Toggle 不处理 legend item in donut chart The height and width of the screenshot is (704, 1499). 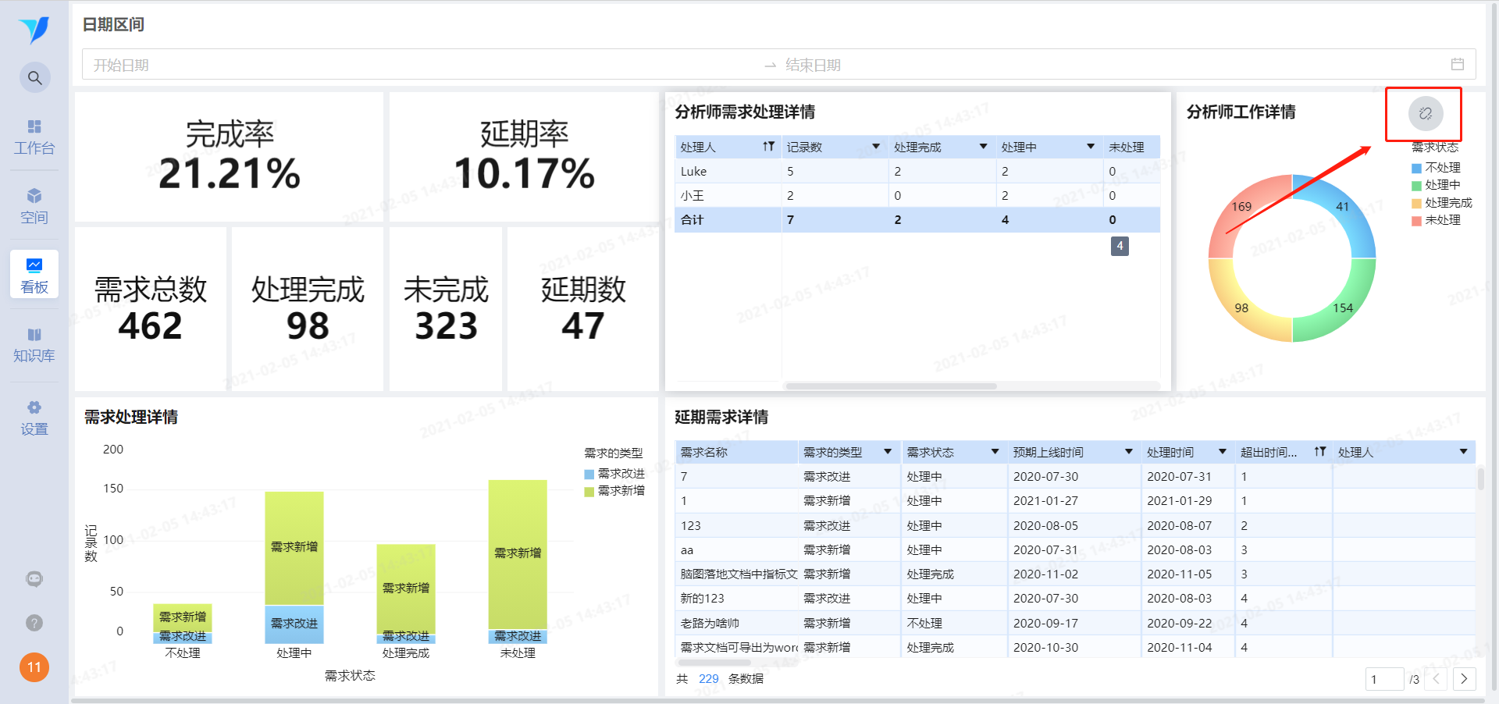pos(1436,168)
